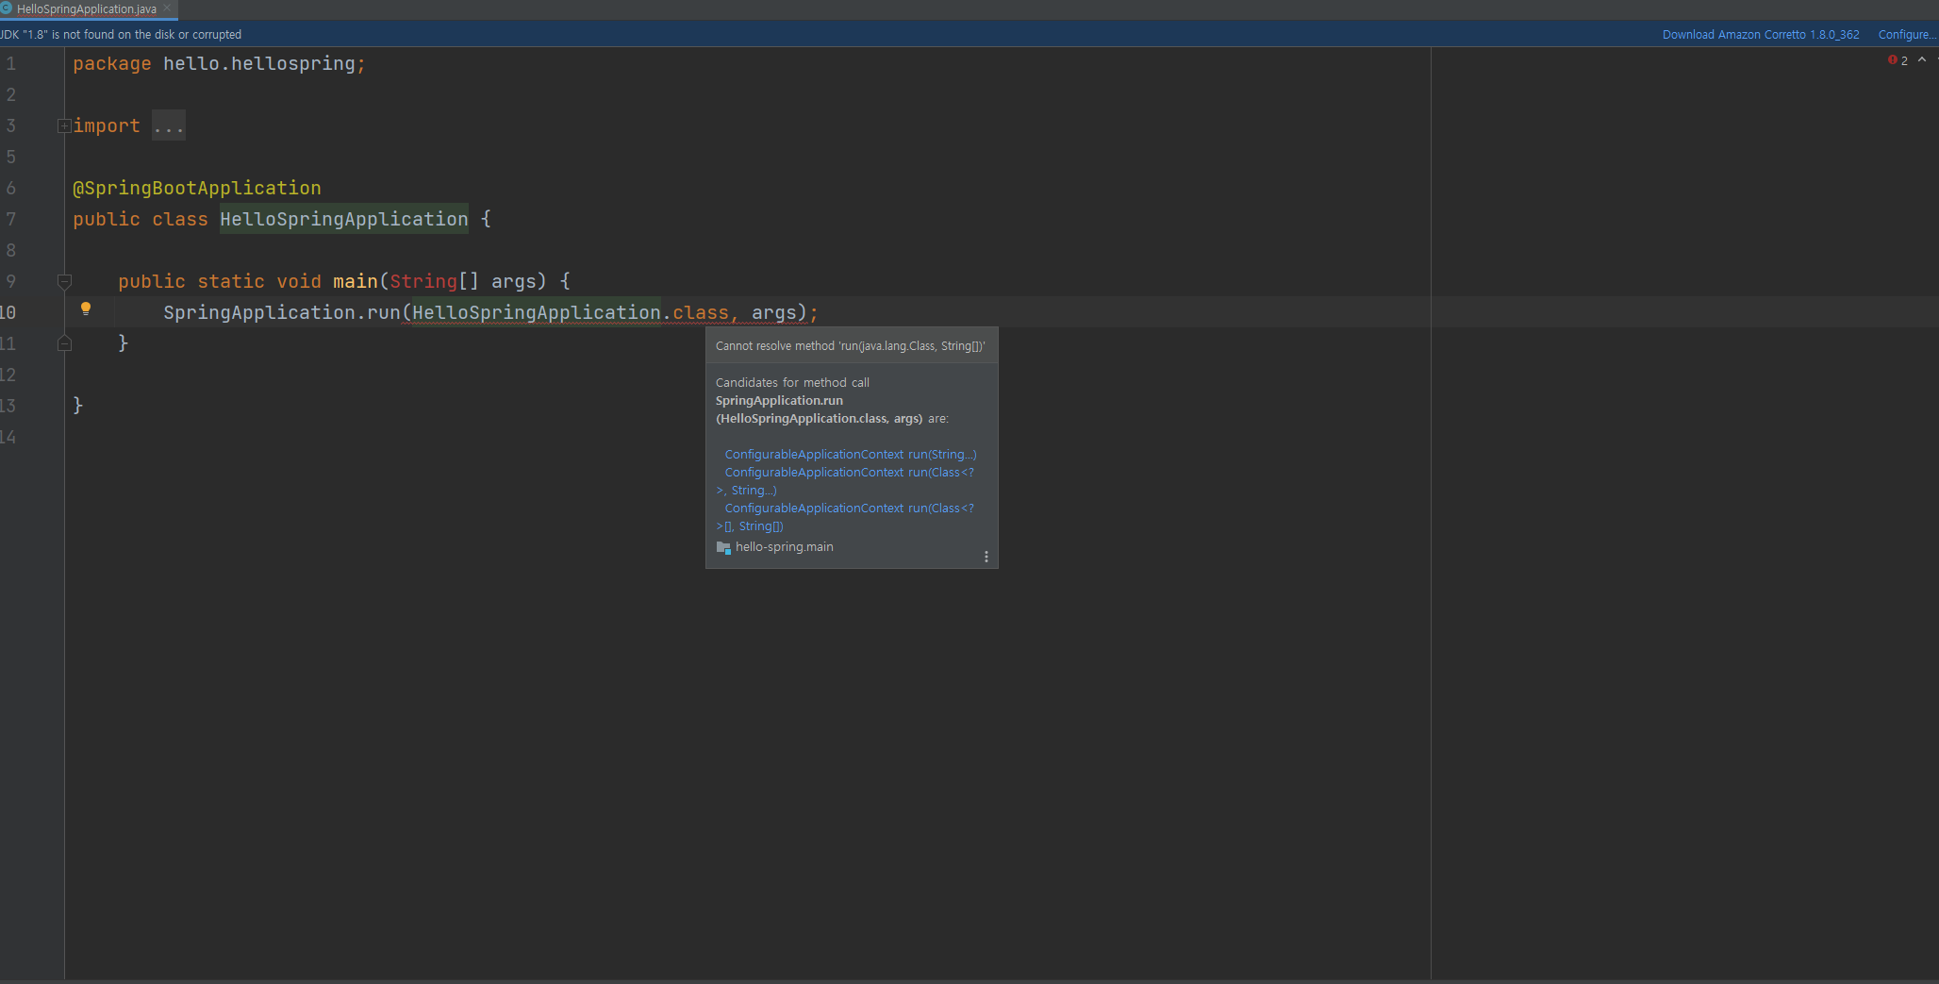The height and width of the screenshot is (984, 1939).
Task: Click the hello-spring.main module label
Action: click(785, 547)
